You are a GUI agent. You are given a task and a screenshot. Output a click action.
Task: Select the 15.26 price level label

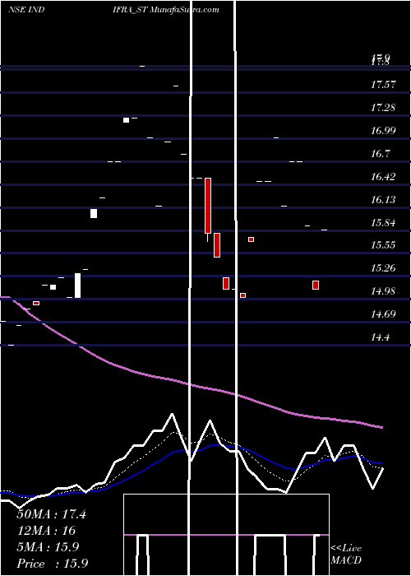[x=383, y=268]
